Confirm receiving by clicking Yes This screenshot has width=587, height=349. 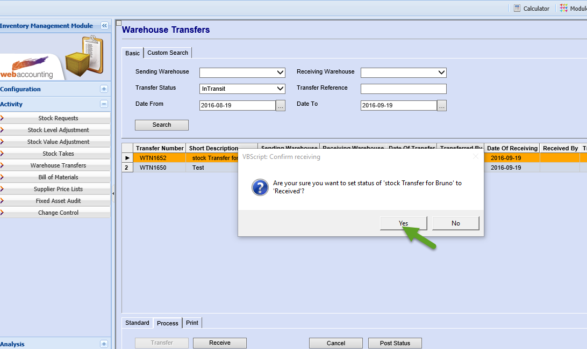403,223
